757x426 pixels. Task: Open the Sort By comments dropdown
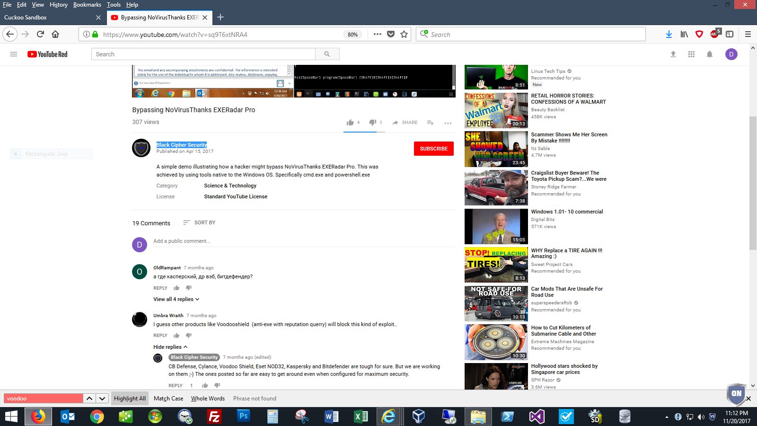199,222
